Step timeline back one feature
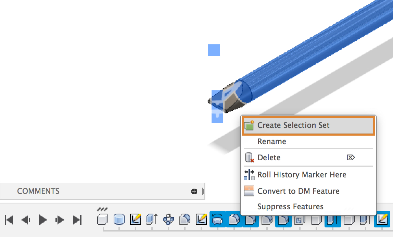 click(x=26, y=220)
